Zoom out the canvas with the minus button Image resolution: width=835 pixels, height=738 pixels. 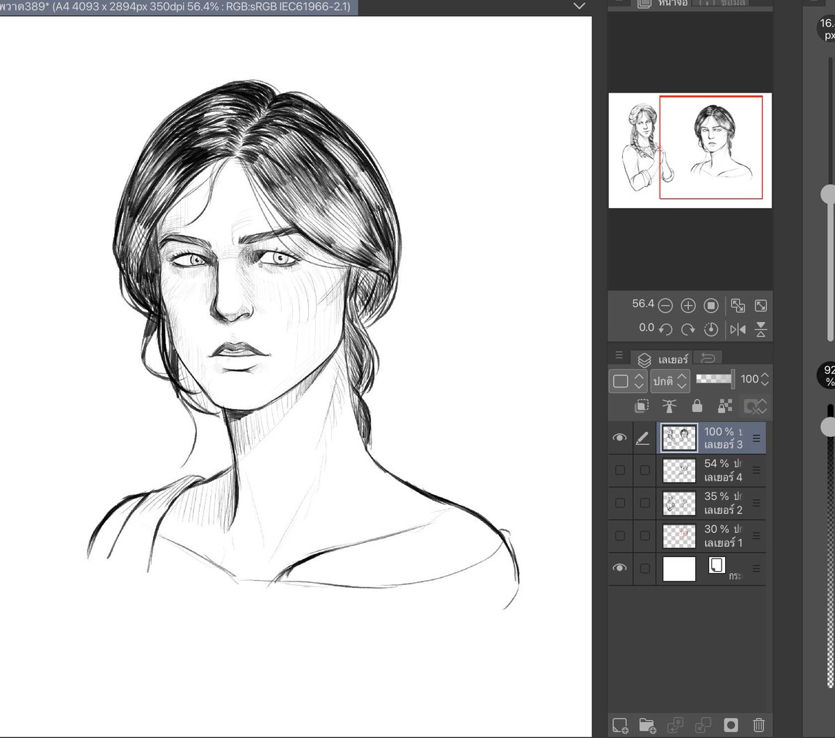[665, 305]
